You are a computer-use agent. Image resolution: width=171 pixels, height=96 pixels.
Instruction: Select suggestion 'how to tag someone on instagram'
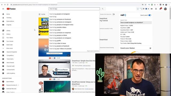(74, 22)
